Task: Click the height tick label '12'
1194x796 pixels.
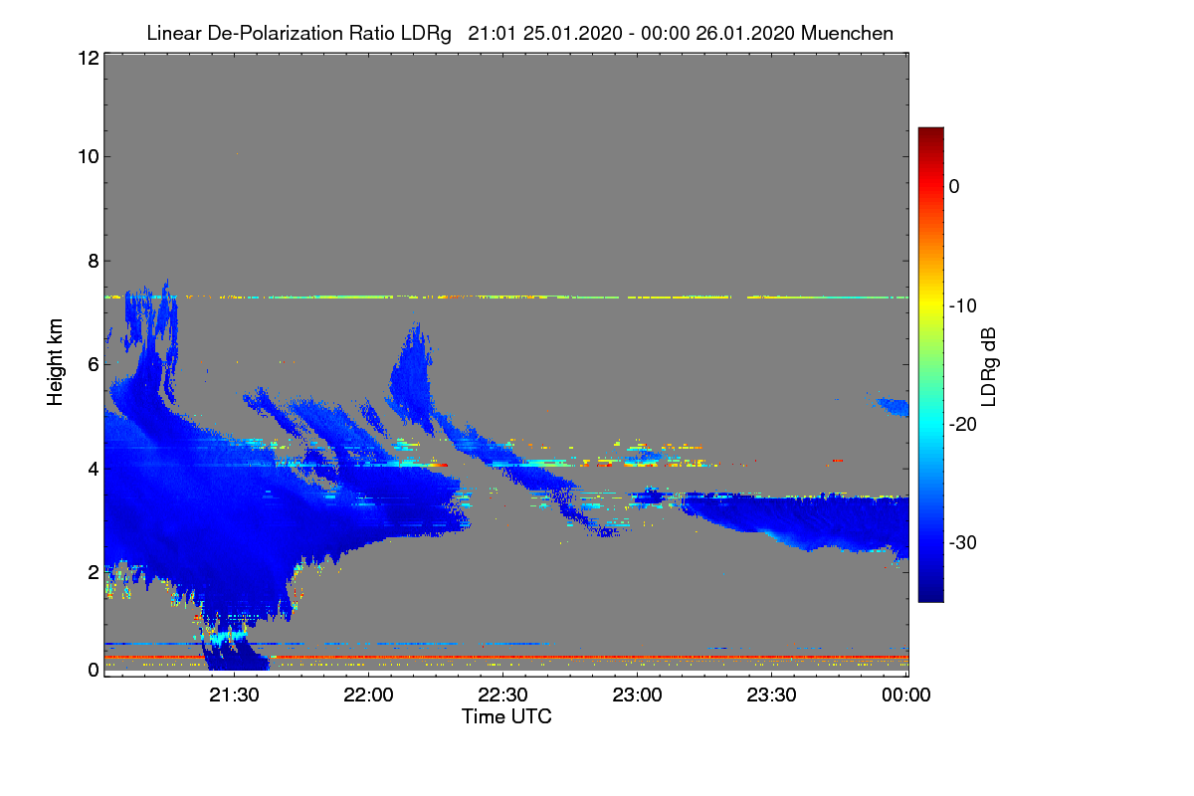Action: (x=87, y=58)
